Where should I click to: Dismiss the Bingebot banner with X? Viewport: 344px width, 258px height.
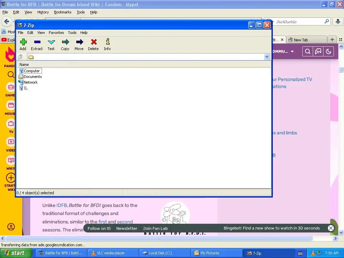click(x=331, y=228)
